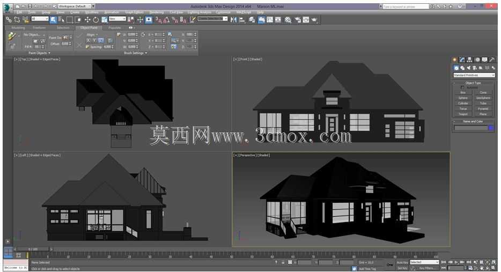Select the Move tool
Image resolution: width=501 pixels, height=272 pixels.
87,20
